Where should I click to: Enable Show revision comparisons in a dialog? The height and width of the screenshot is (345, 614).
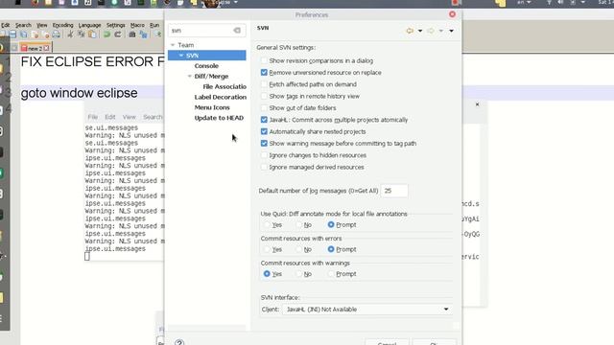click(264, 60)
